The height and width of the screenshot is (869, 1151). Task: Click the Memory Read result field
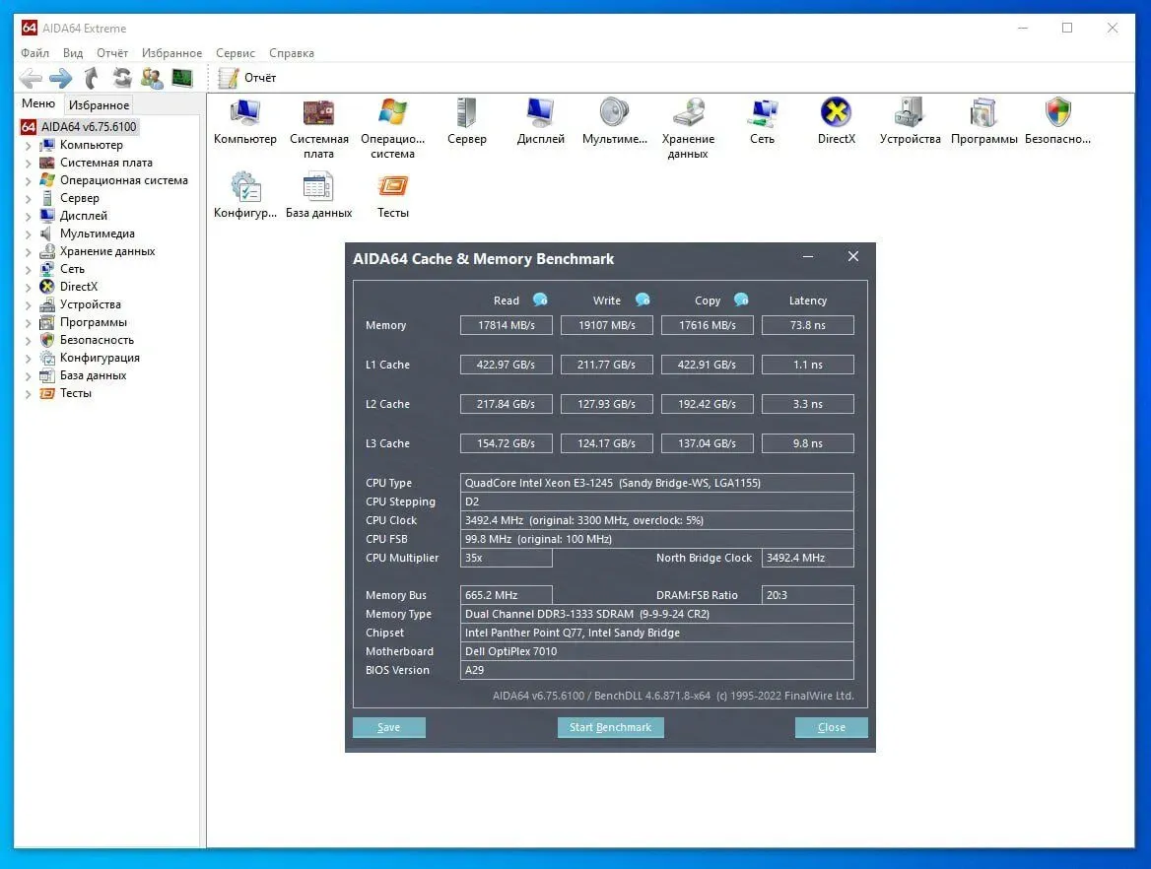[507, 325]
